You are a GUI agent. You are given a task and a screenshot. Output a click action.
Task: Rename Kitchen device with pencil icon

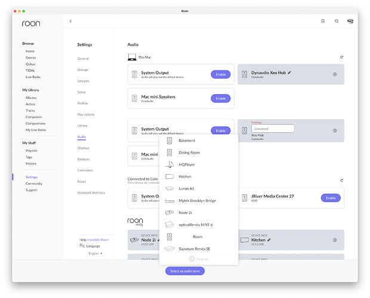269,240
